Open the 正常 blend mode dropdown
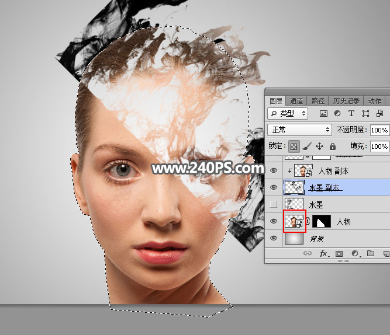Viewport: 390px width, 335px height. pos(300,130)
